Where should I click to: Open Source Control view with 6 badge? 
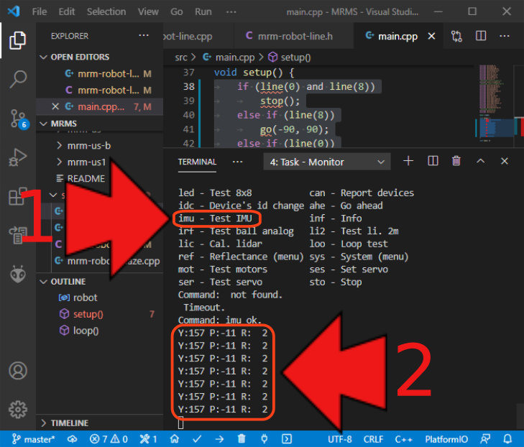coord(18,118)
